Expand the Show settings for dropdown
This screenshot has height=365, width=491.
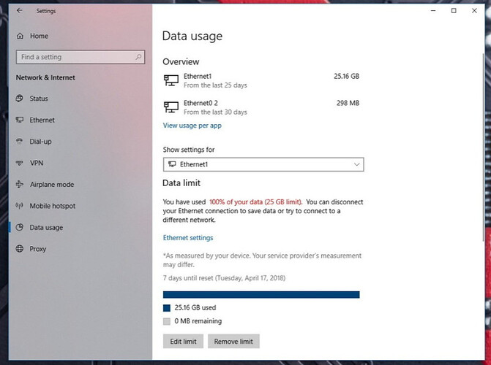coord(262,165)
